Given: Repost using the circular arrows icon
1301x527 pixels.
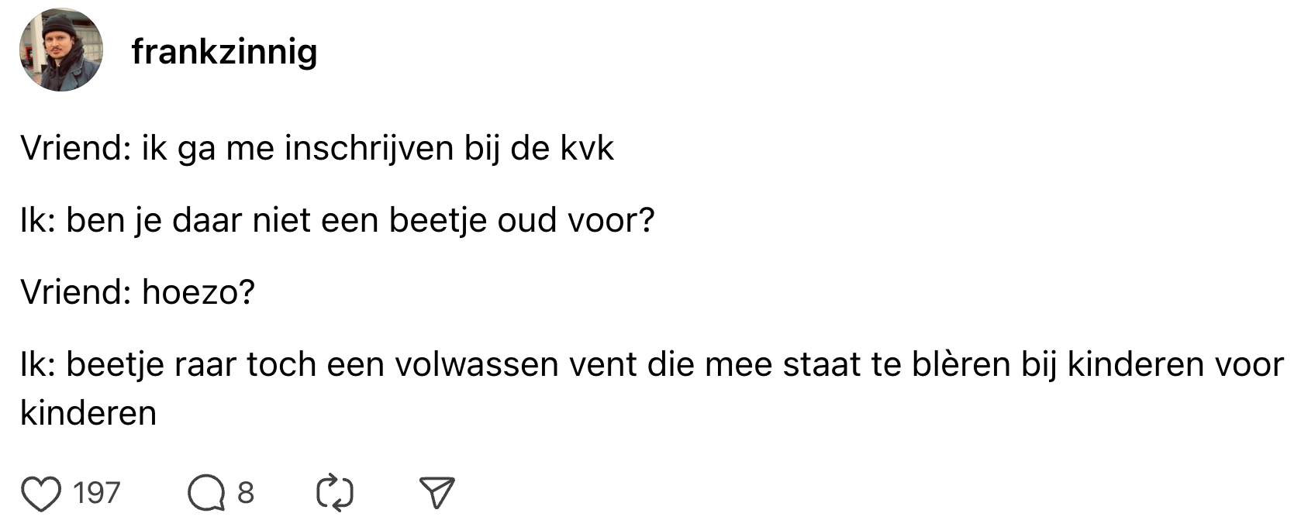Looking at the screenshot, I should pyautogui.click(x=335, y=493).
